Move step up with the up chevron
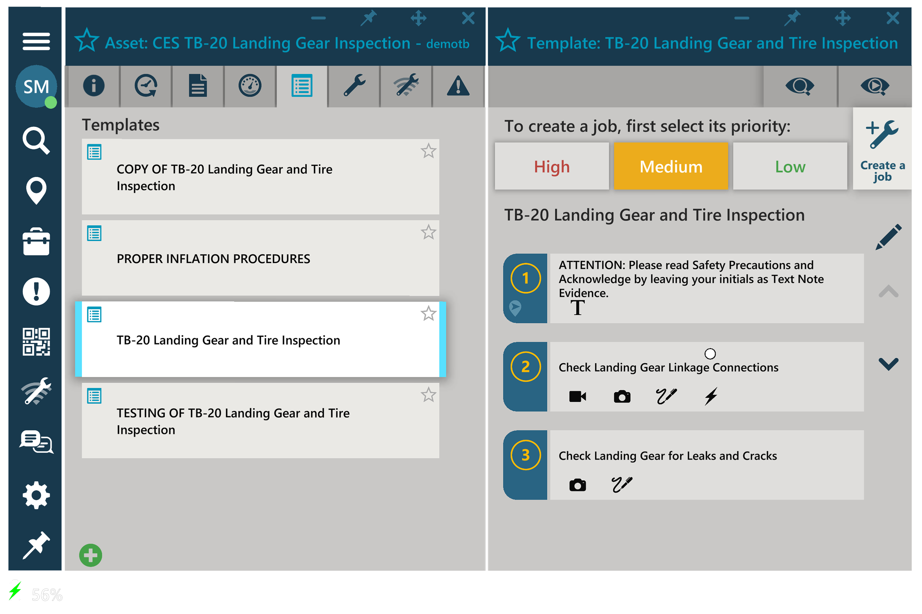Screen dimensions: 922x614 [888, 292]
